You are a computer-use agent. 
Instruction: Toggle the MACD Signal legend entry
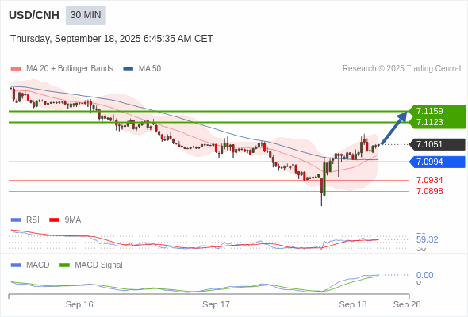(x=91, y=265)
